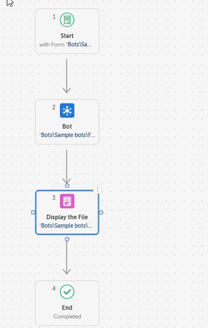
Task: Open the 'Bots\Sample bots\...' path in step 3
Action: coord(66,225)
